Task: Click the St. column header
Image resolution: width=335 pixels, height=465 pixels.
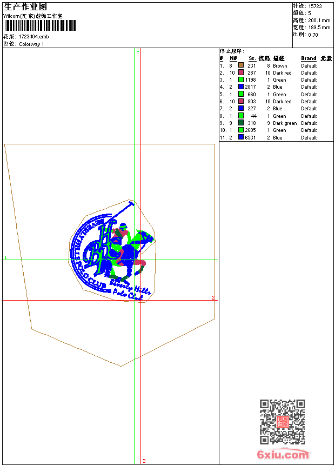Action: point(252,58)
